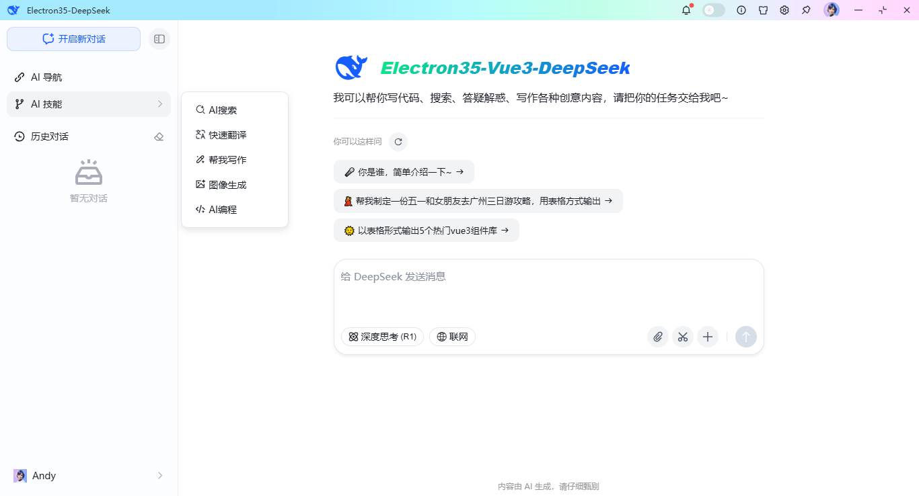Viewport: 919px width, 496px height.
Task: Pin the window with the pin icon
Action: point(806,10)
